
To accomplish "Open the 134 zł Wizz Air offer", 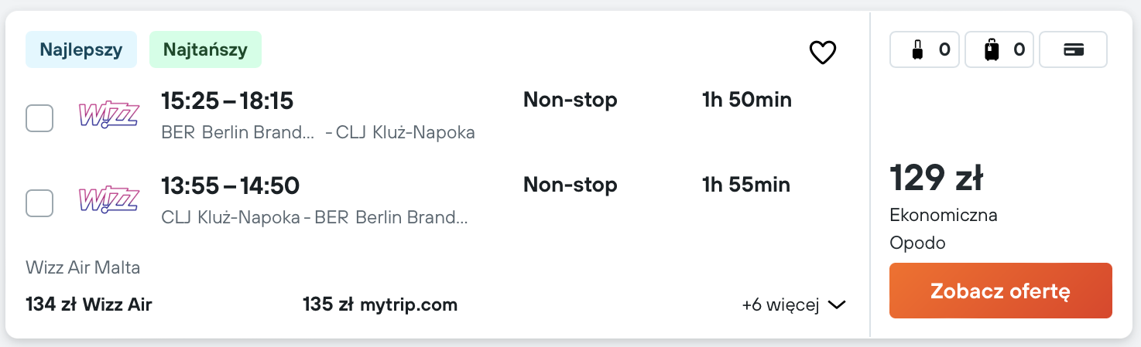I will pyautogui.click(x=89, y=304).
